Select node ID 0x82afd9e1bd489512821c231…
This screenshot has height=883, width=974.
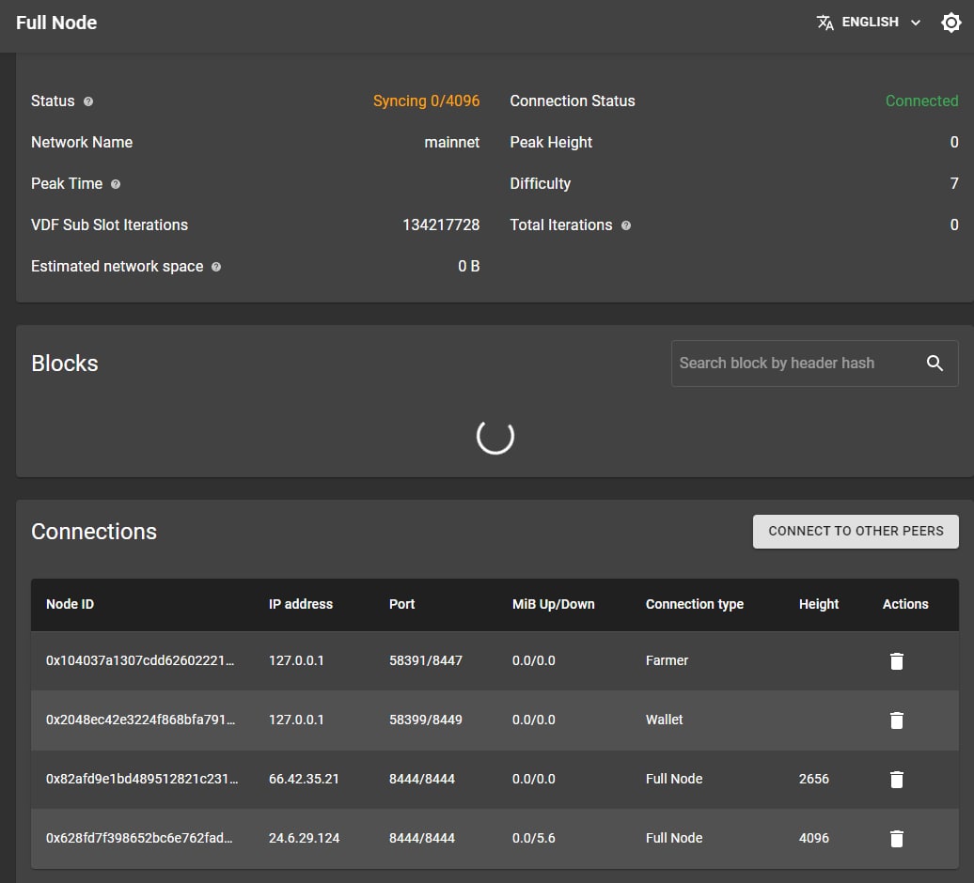point(142,778)
